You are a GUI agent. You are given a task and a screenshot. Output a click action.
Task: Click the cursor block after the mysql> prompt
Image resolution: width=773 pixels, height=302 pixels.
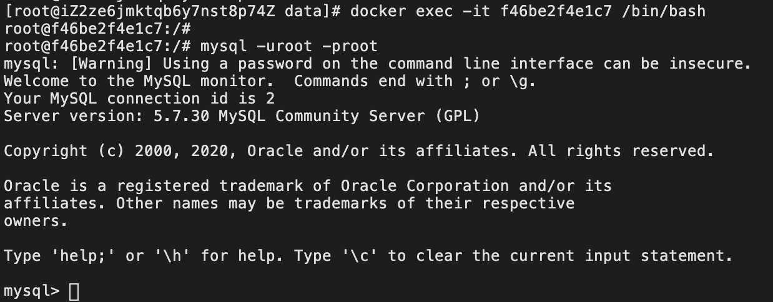[x=74, y=291]
